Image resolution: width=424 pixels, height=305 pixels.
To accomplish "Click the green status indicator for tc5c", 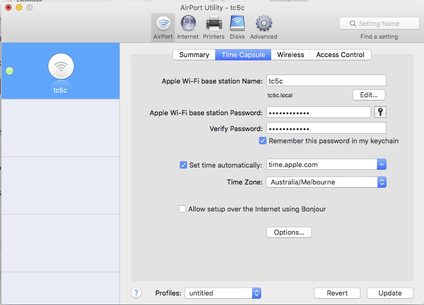I will (x=10, y=71).
